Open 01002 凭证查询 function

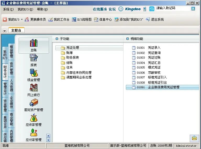point(146,53)
